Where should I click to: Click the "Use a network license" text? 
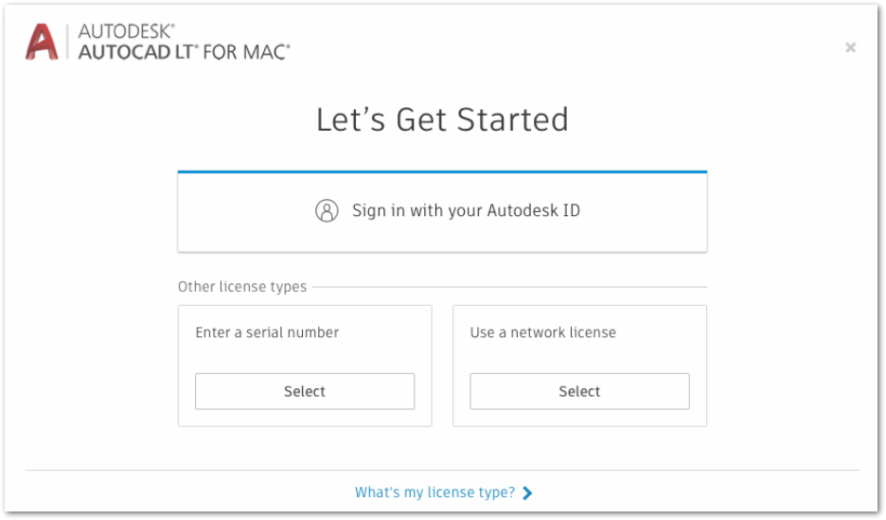pyautogui.click(x=542, y=332)
